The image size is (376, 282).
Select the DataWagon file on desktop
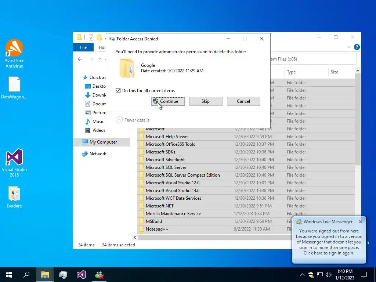[x=14, y=87]
